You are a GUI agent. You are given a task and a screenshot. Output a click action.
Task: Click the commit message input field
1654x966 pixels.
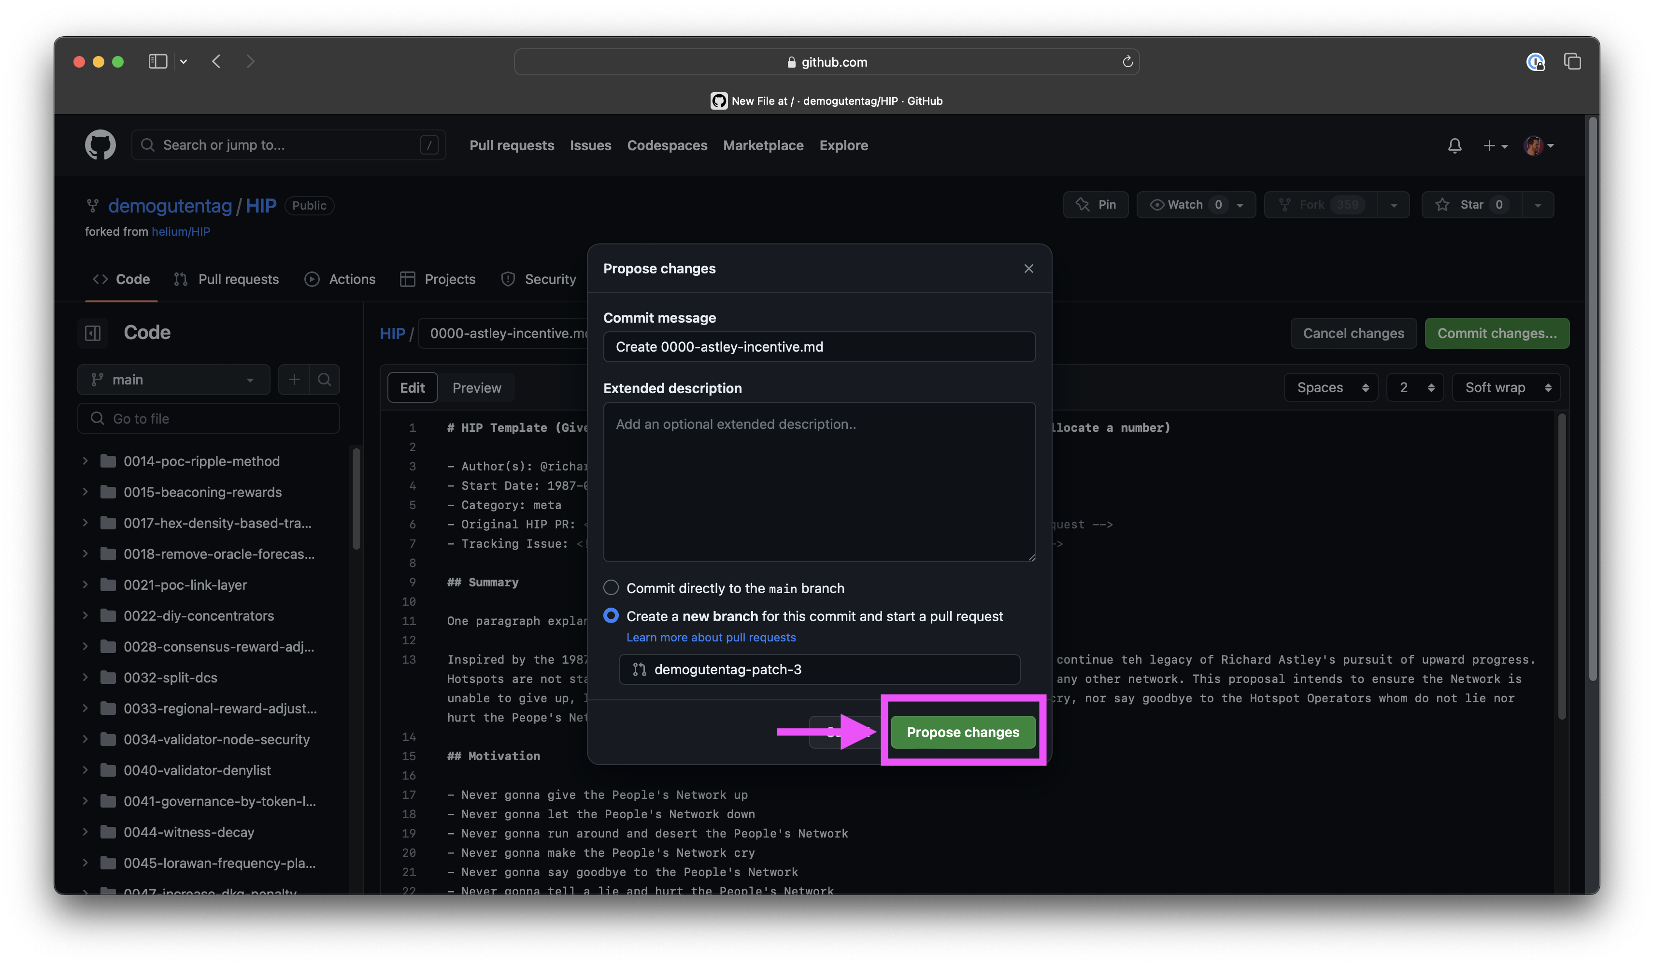pos(818,346)
